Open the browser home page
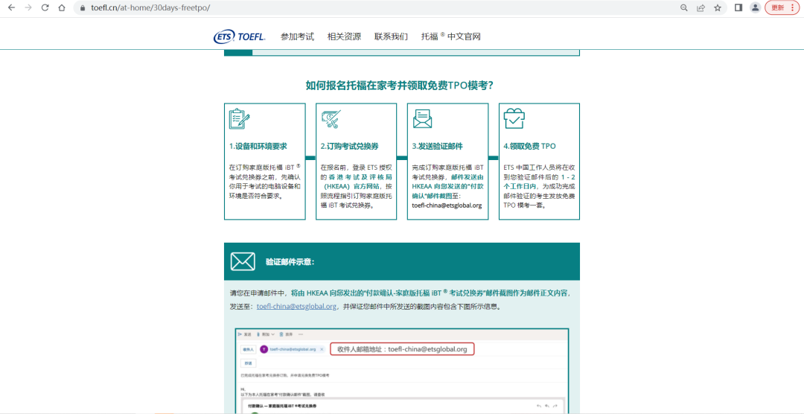804x414 pixels. click(62, 7)
